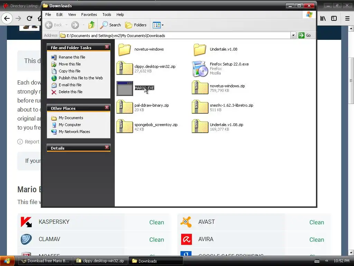
Task: Click the Downloads taskbar button
Action: coord(156,261)
